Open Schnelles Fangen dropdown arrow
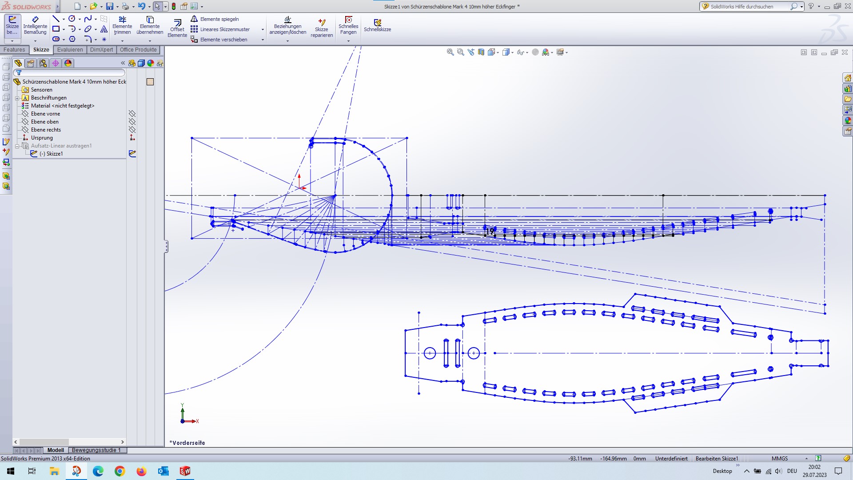Screen dimensions: 853x480 [348, 41]
